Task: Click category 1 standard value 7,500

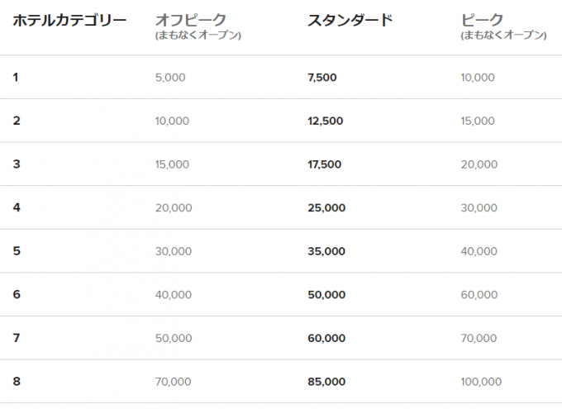Action: (322, 78)
